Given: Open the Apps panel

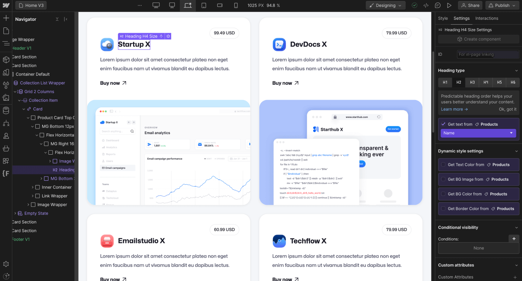Looking at the screenshot, I should 6,161.
